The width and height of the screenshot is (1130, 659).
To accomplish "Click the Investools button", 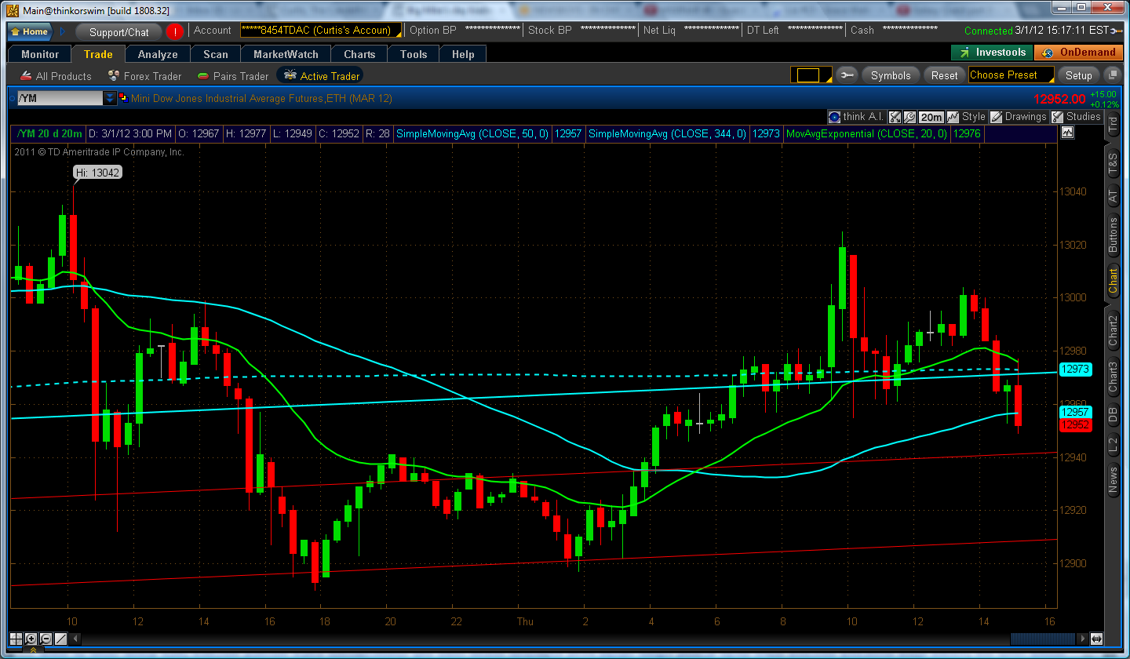I will (992, 53).
